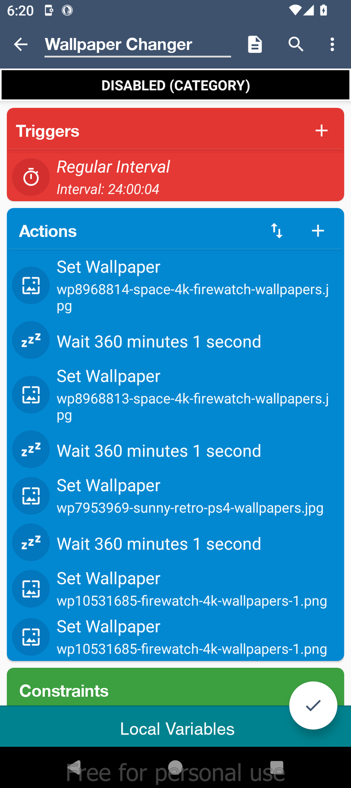
Task: Confirm macro with checkmark floating button
Action: (x=313, y=705)
